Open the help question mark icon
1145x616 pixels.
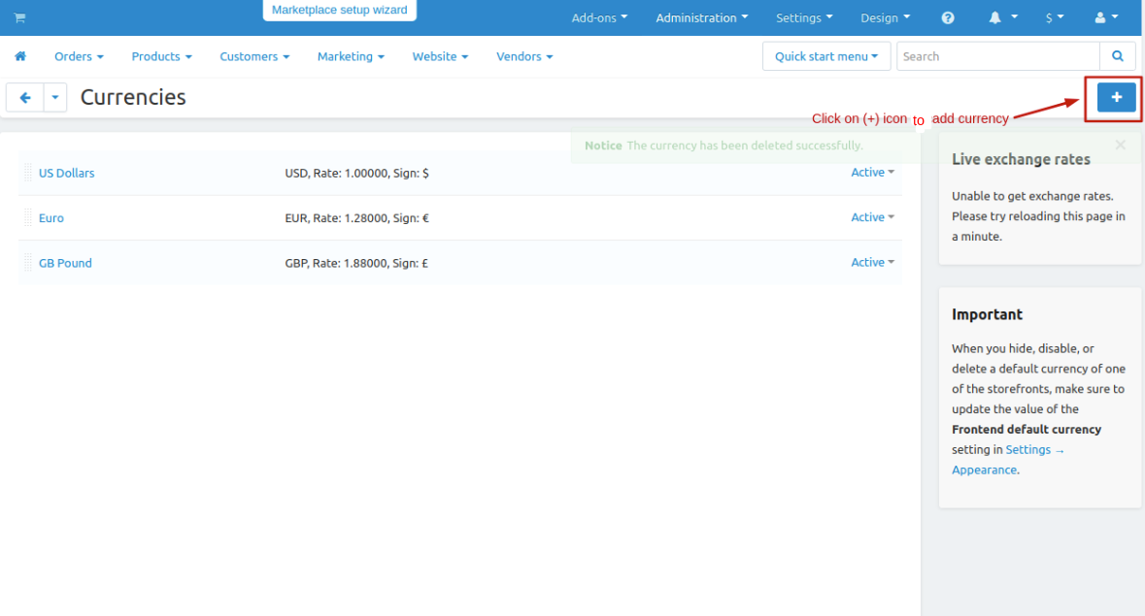click(x=948, y=17)
